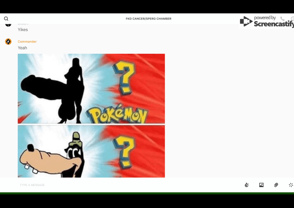This screenshot has height=208, width=294.
Task: Click Commander's orange avatar
Action: [x=8, y=42]
